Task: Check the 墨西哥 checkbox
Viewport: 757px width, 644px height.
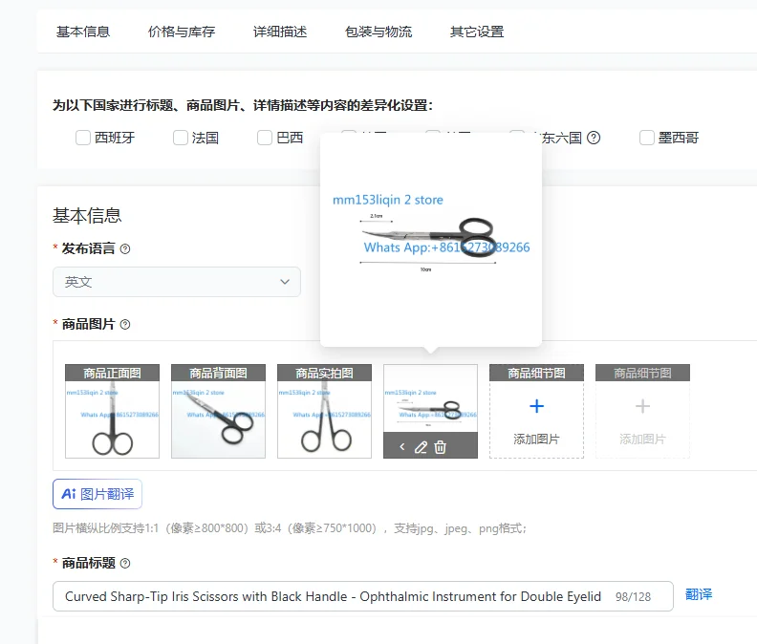Action: coord(647,138)
